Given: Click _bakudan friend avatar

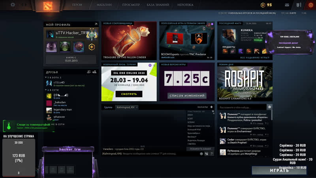Looking at the screenshot, I should [x=49, y=103].
